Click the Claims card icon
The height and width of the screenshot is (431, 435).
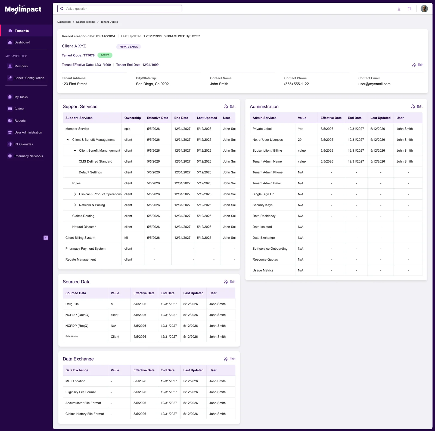(x=10, y=109)
